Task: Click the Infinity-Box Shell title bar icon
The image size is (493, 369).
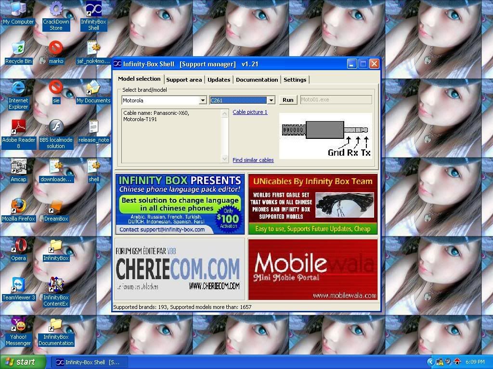Action: click(117, 64)
